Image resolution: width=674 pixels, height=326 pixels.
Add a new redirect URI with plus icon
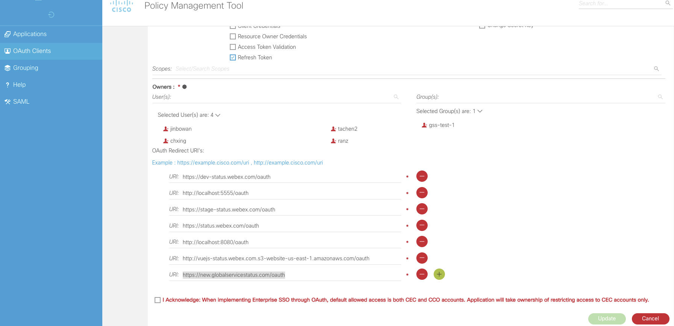439,274
